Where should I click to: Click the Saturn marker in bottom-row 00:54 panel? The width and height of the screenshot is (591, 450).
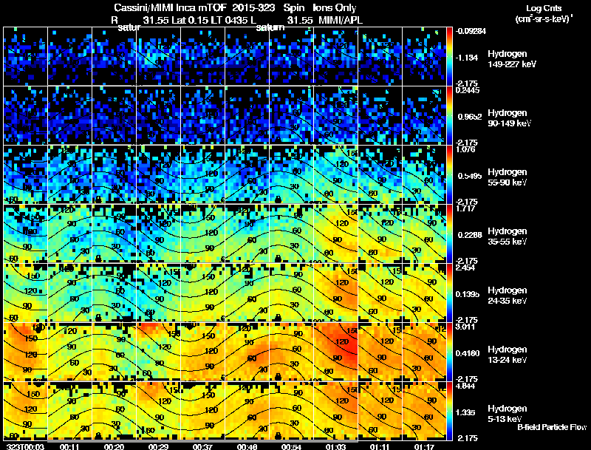tap(279, 436)
